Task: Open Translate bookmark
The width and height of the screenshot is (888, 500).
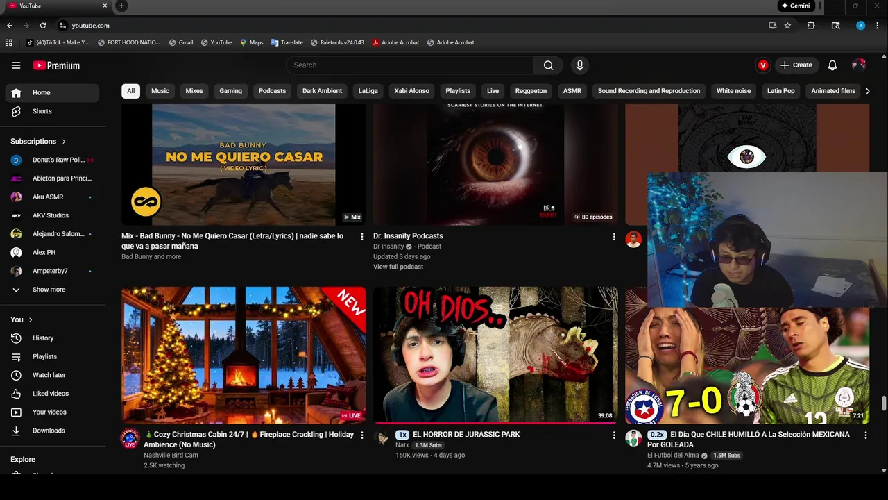Action: (x=287, y=42)
